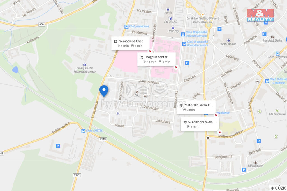Click the EXE JEANS clothing store icon
The height and width of the screenshot is (191, 287).
[x=171, y=18]
